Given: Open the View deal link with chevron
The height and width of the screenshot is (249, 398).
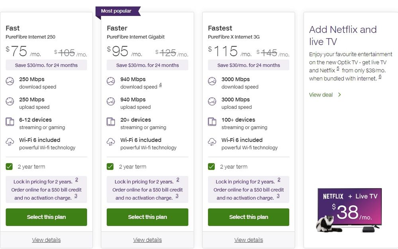Looking at the screenshot, I should (x=325, y=95).
